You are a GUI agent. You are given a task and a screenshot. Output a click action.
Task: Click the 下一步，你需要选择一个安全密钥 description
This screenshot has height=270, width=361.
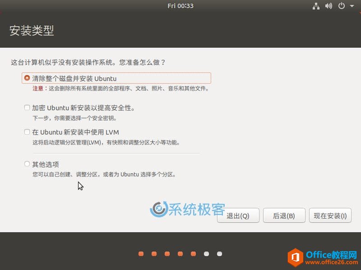[74, 118]
